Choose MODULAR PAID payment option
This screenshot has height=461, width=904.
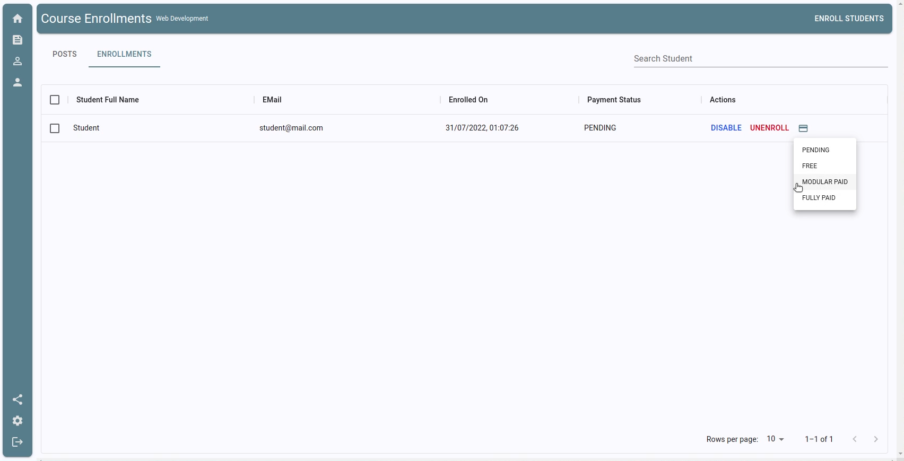[x=825, y=182]
